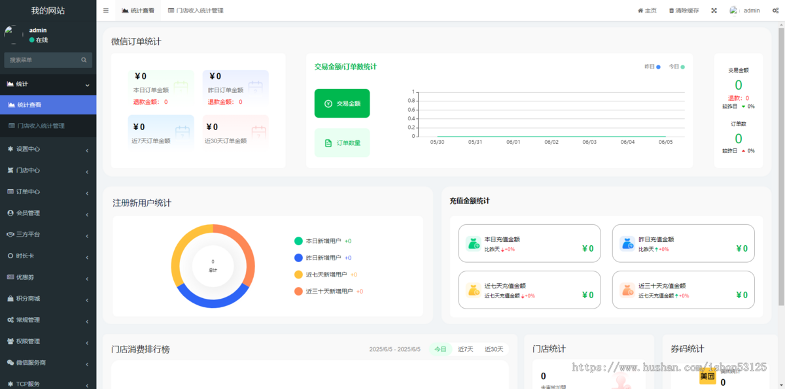Toggle the 今日 chart legend
The image size is (785, 389).
coord(676,67)
